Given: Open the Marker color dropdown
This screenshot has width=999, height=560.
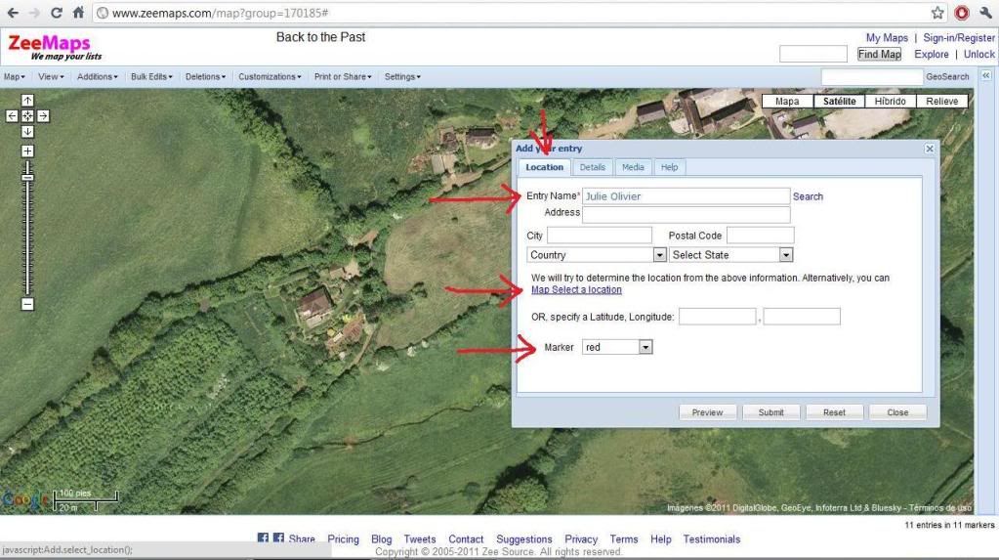Looking at the screenshot, I should [x=617, y=347].
